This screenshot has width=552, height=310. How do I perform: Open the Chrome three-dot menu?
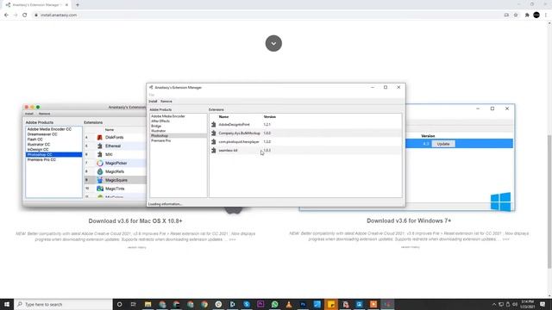click(546, 15)
